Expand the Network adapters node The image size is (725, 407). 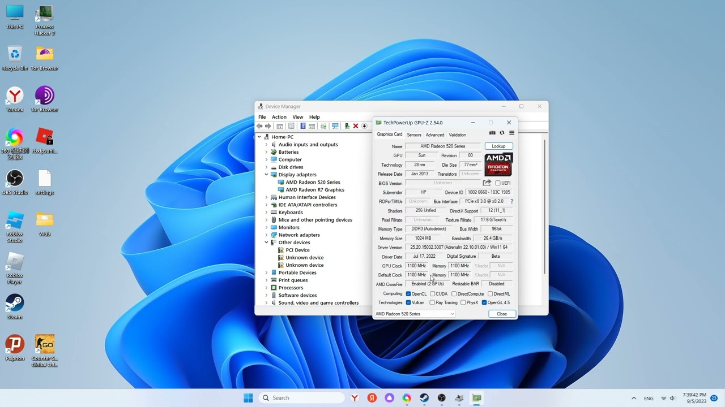click(266, 235)
